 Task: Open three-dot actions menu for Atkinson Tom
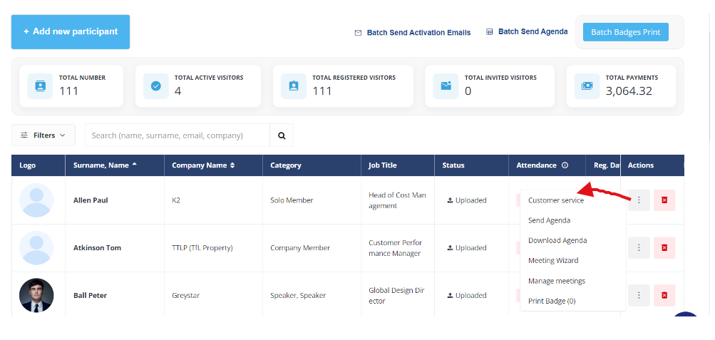click(639, 247)
